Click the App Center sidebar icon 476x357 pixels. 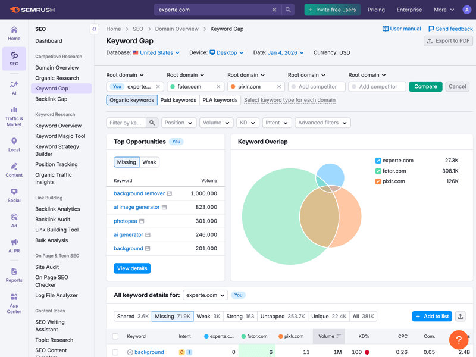tap(14, 303)
